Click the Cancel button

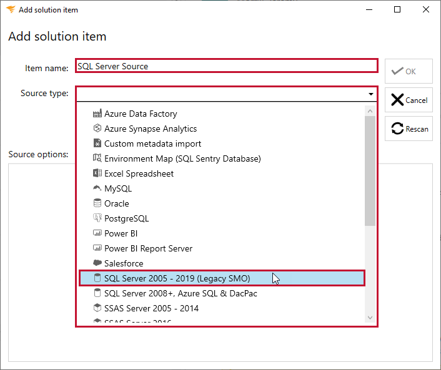(x=409, y=100)
